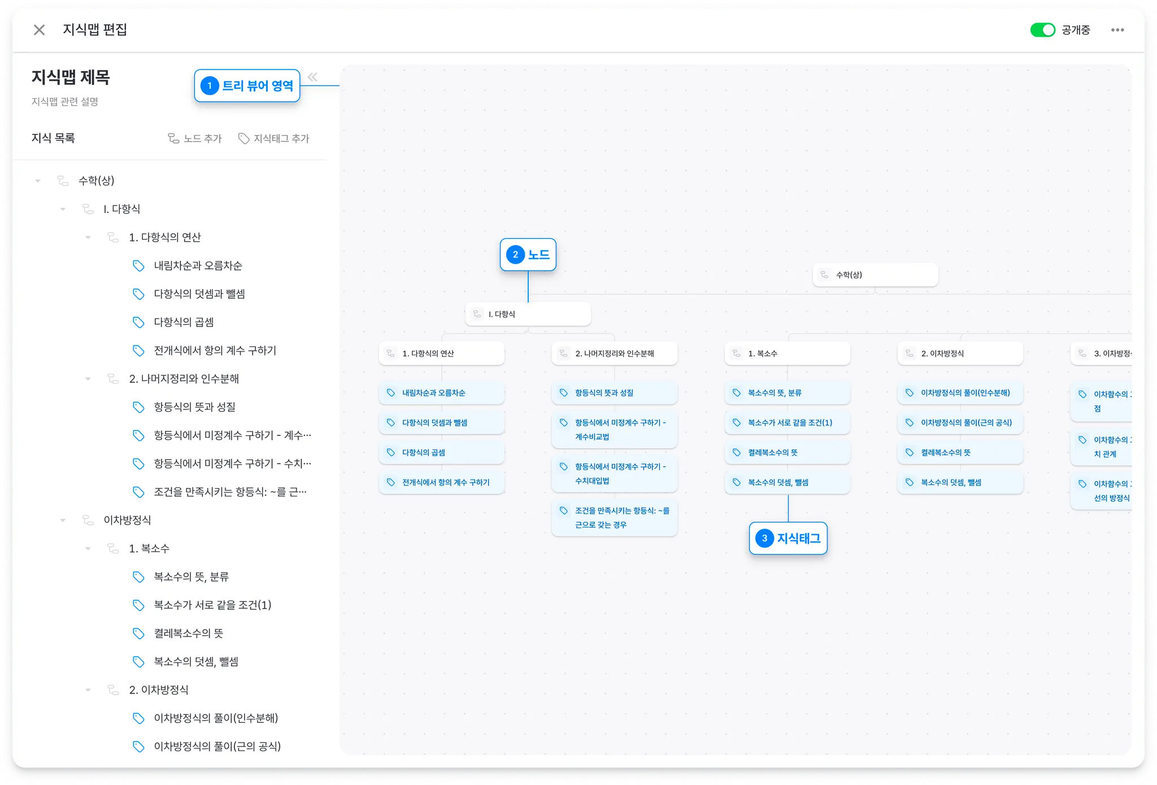Viewport: 1157px width, 785px height.
Task: Click tag icon beside 내림차순과 오름차순 in tree
Action: point(138,265)
